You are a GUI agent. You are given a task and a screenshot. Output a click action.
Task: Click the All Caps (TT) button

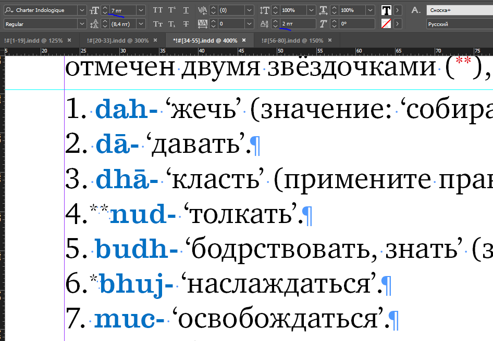point(158,10)
